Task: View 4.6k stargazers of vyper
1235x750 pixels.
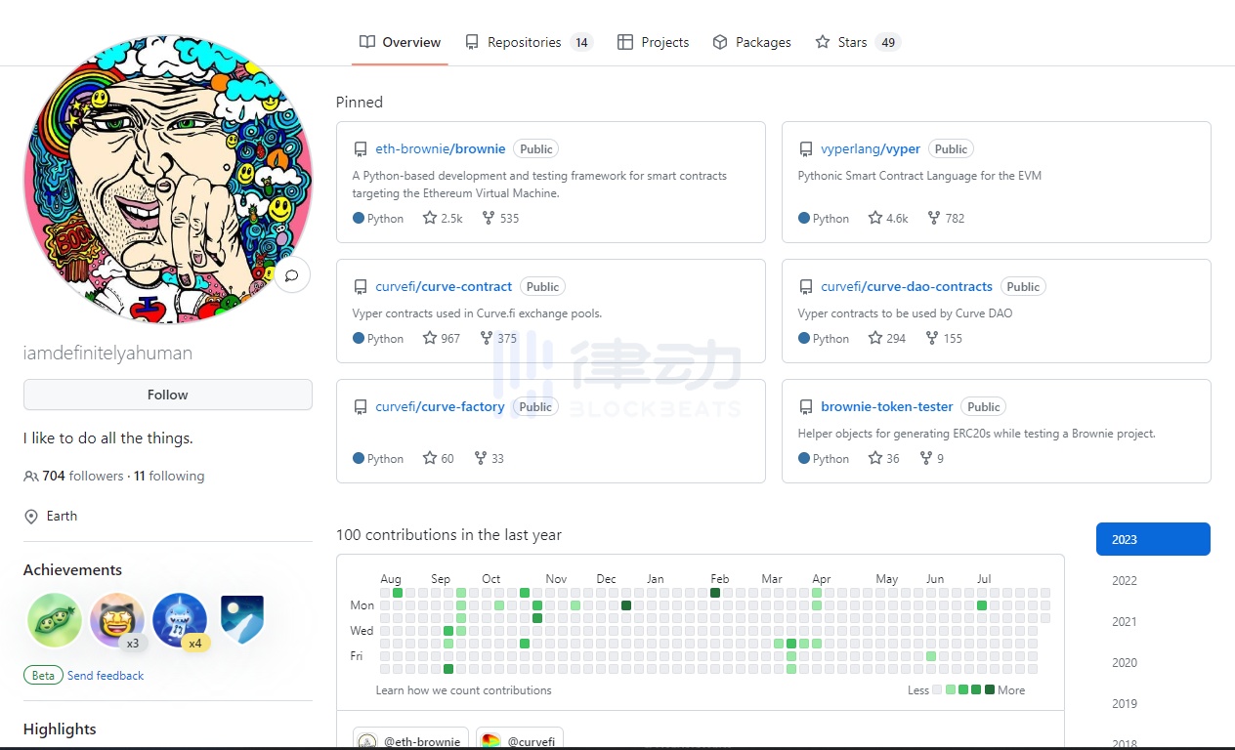Action: [888, 218]
